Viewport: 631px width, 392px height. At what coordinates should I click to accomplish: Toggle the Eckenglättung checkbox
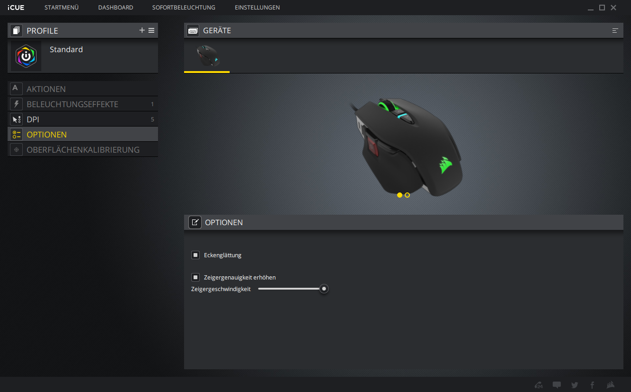click(x=195, y=255)
